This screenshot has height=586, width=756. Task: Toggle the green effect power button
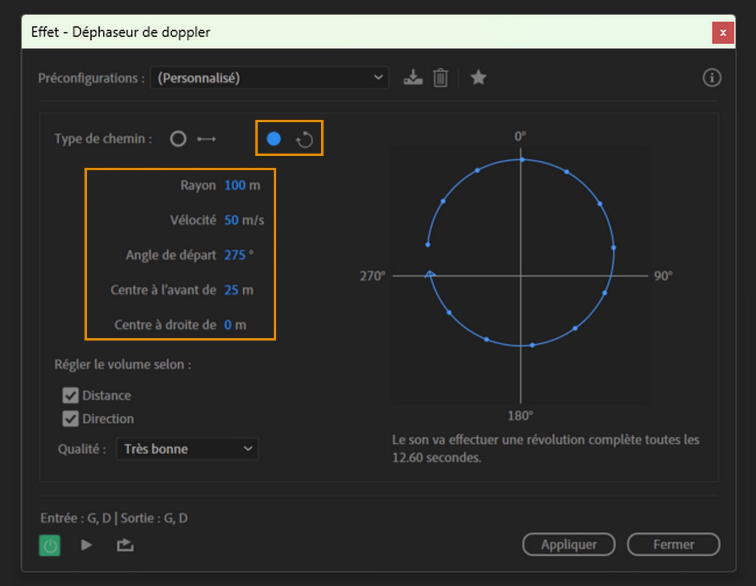point(50,545)
